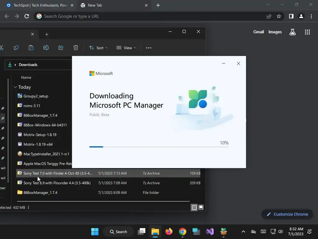Reload the Chrome page
Image resolution: width=318 pixels, height=239 pixels.
[27, 16]
